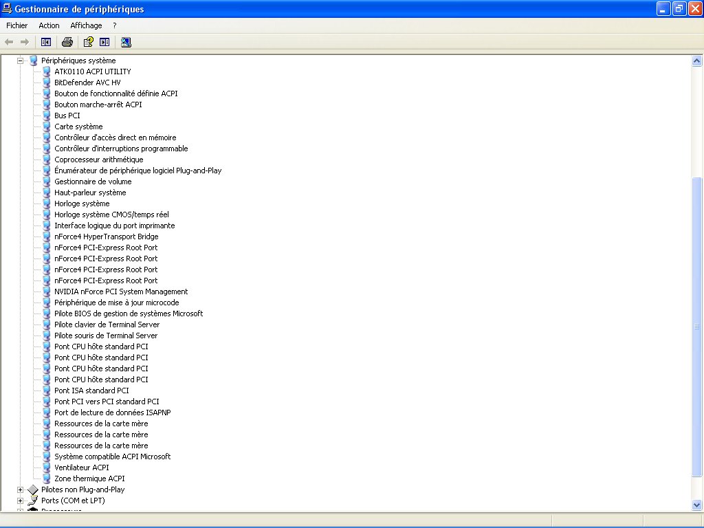Select Interface logique du port imprimante
This screenshot has height=528, width=704.
pos(115,225)
